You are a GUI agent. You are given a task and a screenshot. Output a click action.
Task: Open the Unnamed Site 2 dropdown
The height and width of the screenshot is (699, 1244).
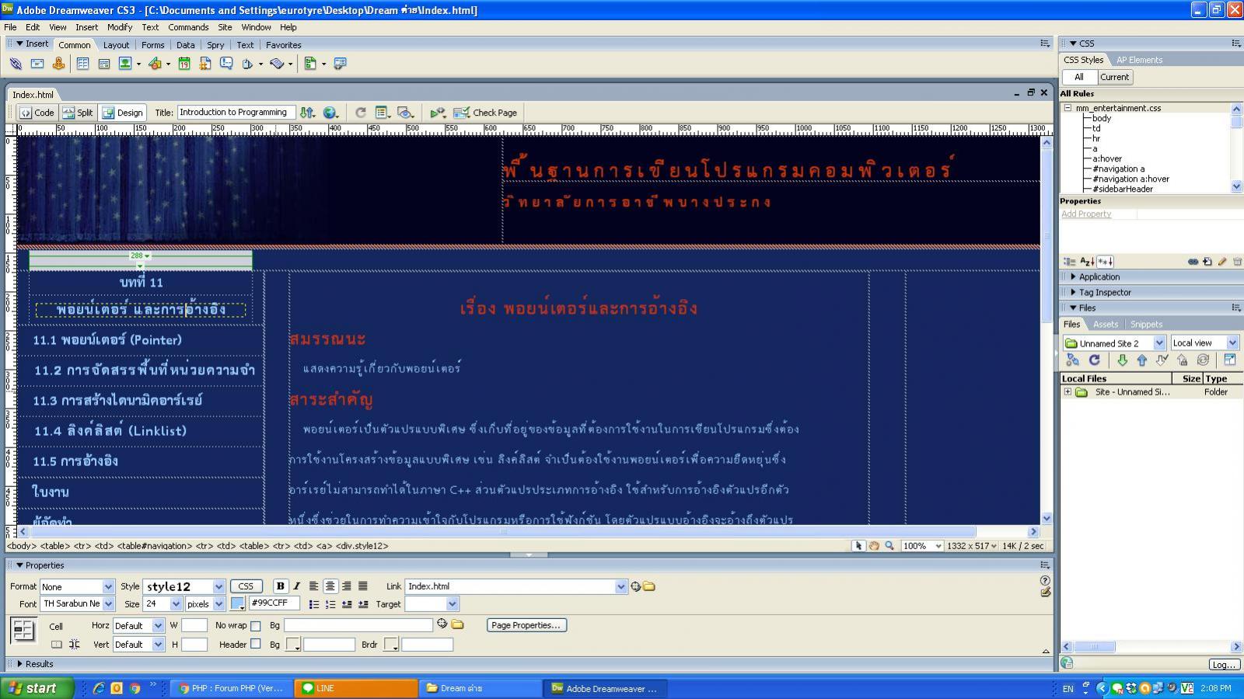tap(1114, 343)
